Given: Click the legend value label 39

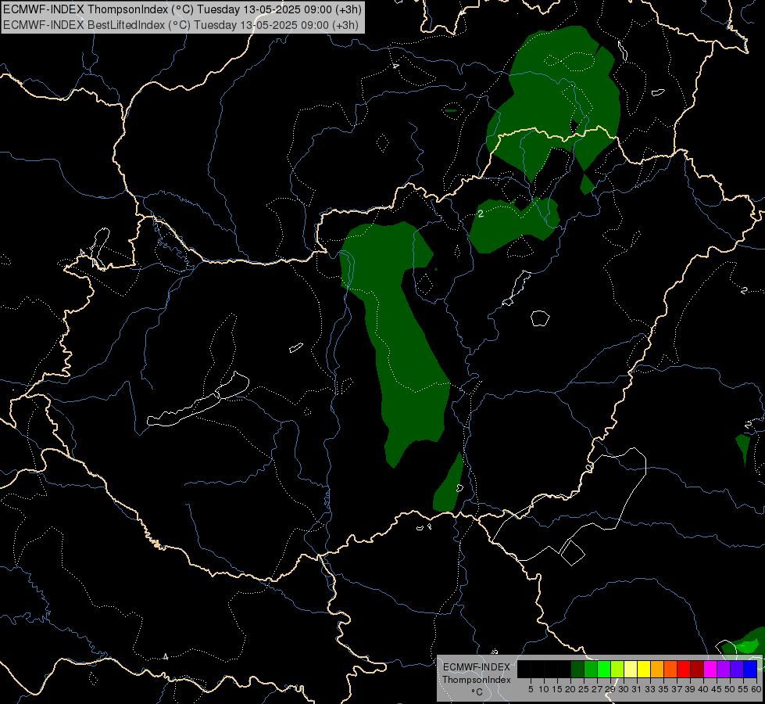Looking at the screenshot, I should click(690, 689).
